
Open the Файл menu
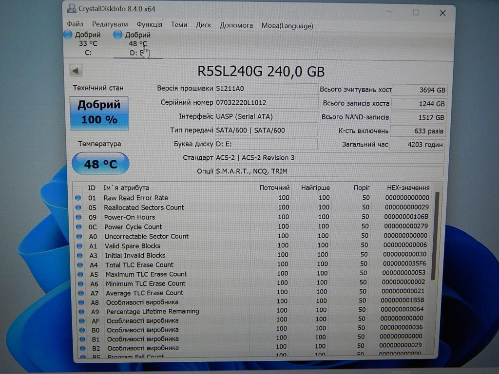[x=75, y=24]
